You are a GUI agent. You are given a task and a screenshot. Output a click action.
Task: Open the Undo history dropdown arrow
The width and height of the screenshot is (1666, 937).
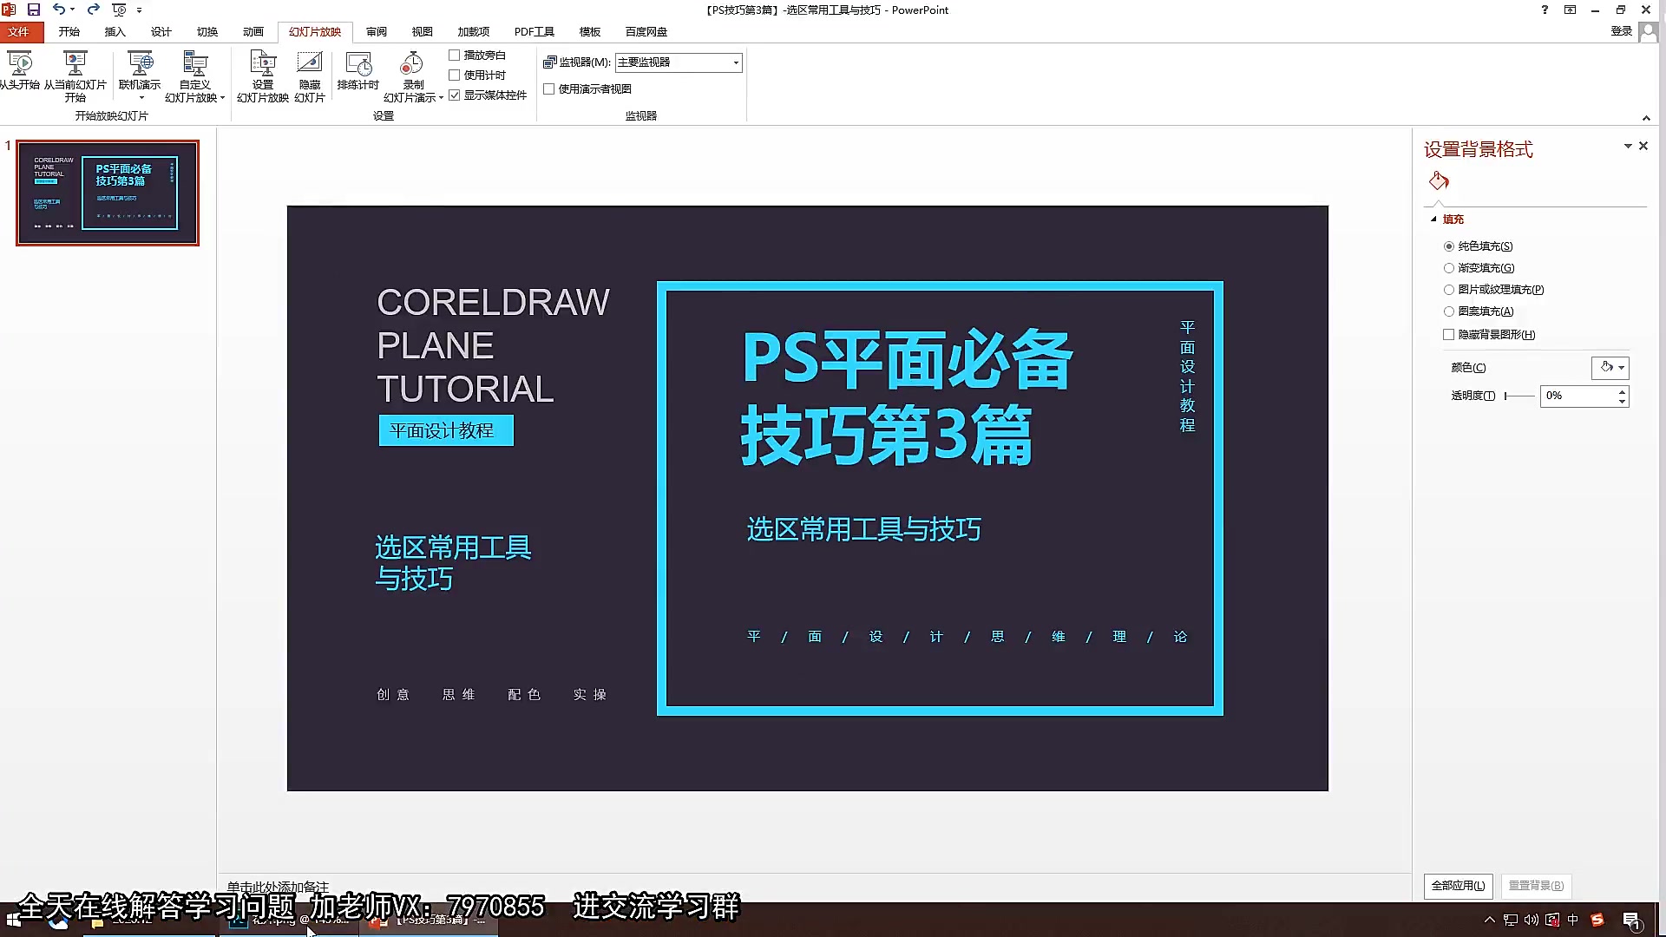[72, 10]
